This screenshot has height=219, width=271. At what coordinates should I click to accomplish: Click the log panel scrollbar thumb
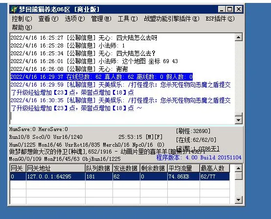(239, 115)
